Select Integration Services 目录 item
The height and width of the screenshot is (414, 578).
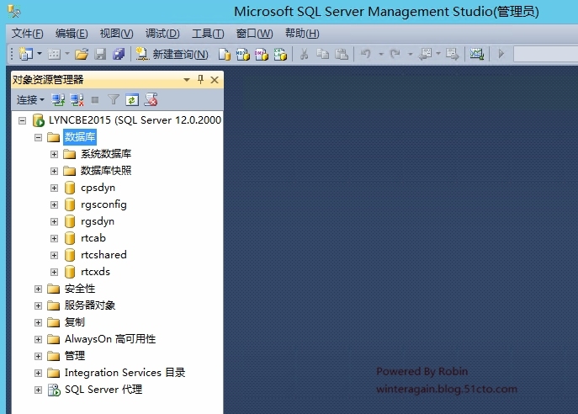[x=125, y=373]
